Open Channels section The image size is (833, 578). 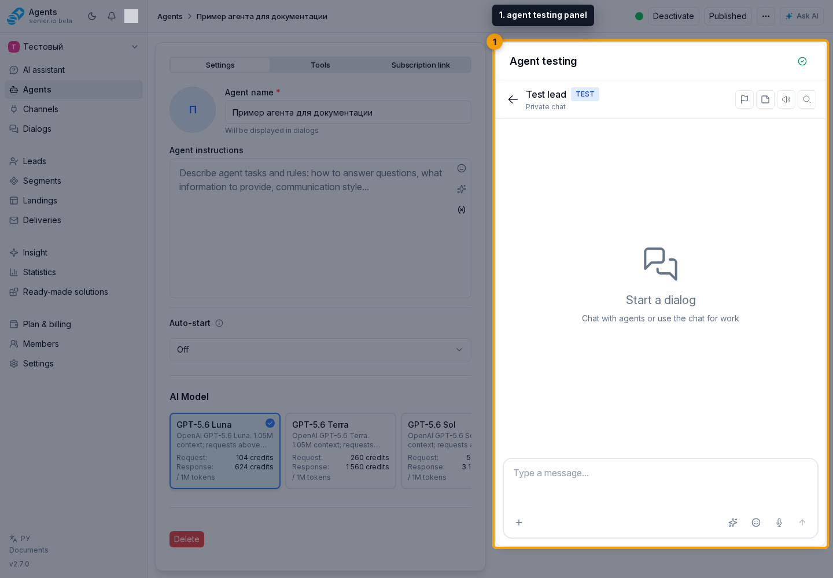point(73,109)
